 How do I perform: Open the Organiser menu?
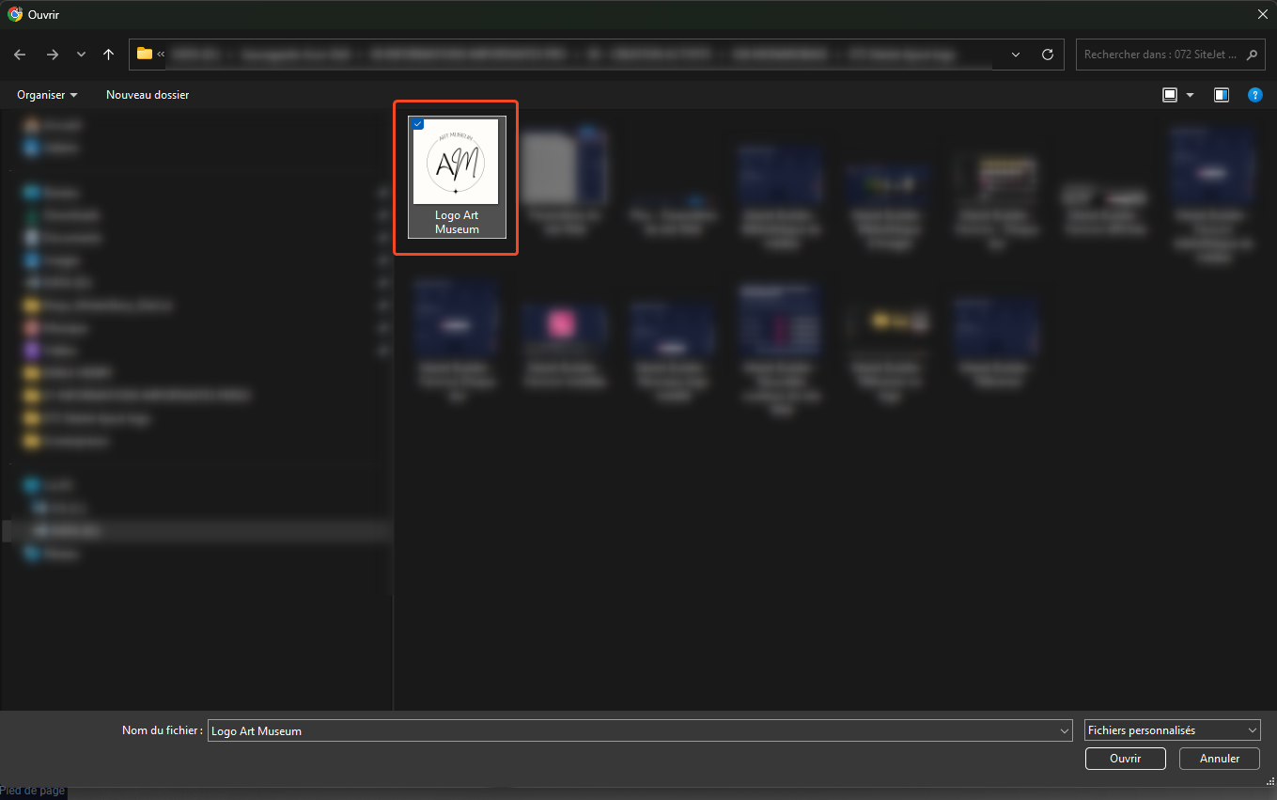(x=47, y=95)
